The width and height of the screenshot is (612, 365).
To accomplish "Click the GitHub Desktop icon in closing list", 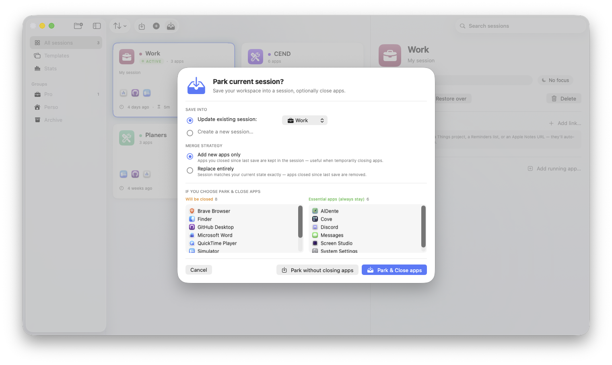I will click(192, 227).
